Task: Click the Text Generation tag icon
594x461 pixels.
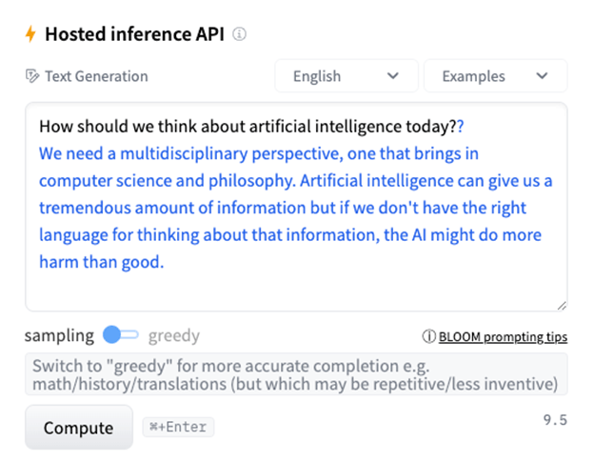Action: tap(32, 76)
